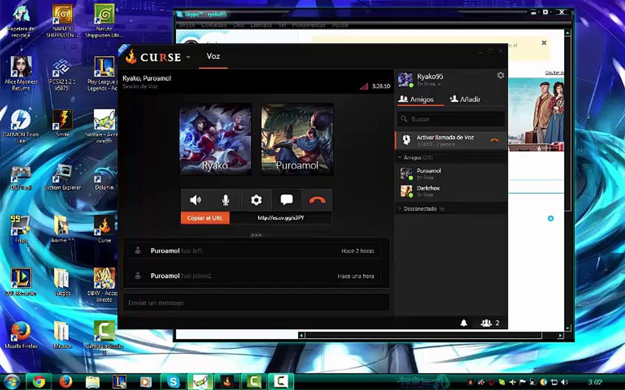
Task: Click the volume icon in the system tray
Action: 564,382
